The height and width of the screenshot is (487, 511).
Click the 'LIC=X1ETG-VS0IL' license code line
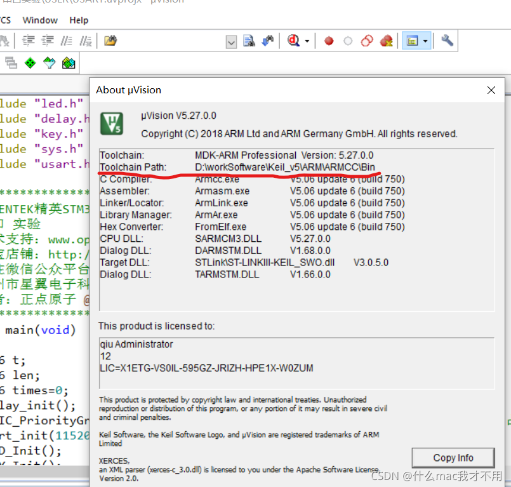[206, 368]
